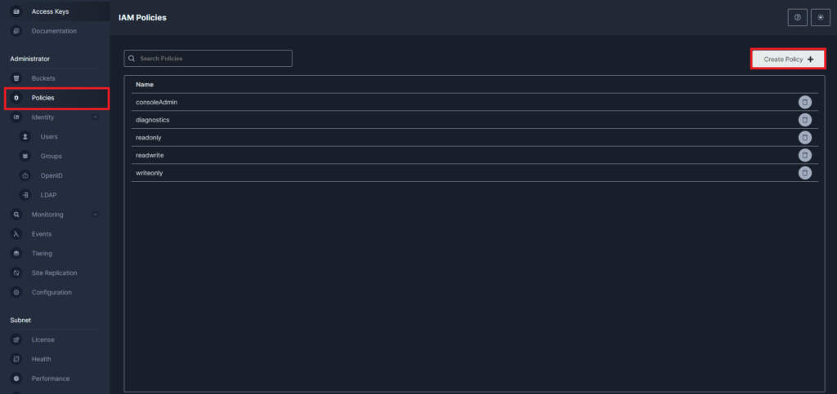Image resolution: width=837 pixels, height=394 pixels.
Task: Open the help icon in the top bar
Action: coord(797,18)
